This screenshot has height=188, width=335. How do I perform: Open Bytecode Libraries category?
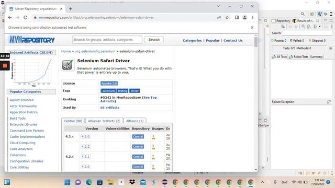tap(23, 124)
